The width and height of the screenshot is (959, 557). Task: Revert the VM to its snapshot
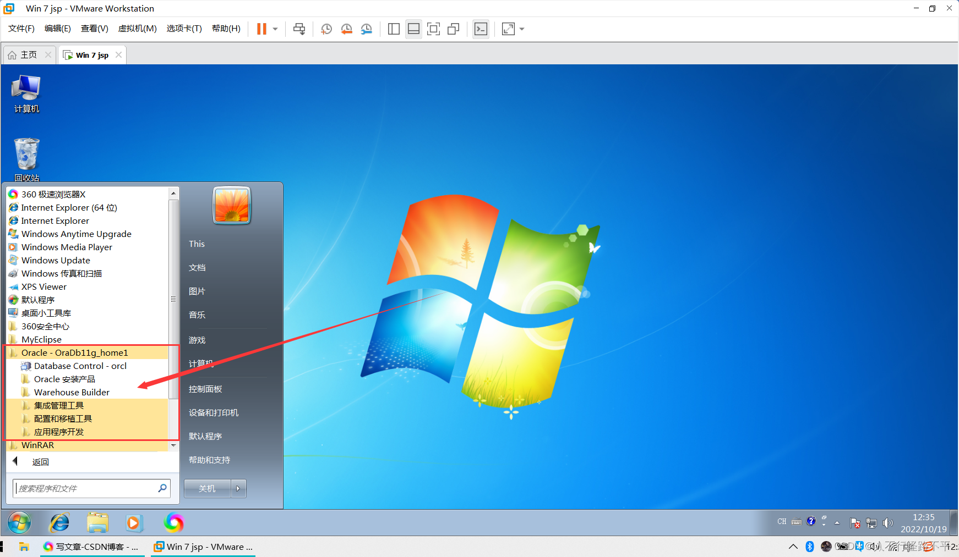(346, 29)
